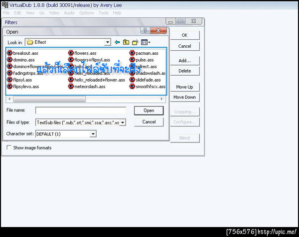Click the back arrow navigation icon

(117, 42)
